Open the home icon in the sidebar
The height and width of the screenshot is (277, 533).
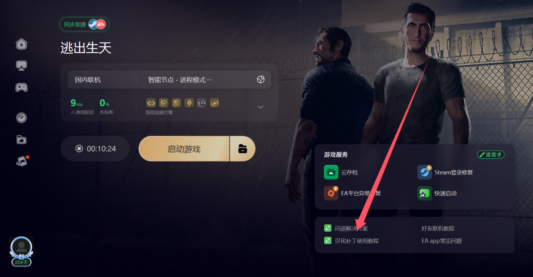pos(21,44)
